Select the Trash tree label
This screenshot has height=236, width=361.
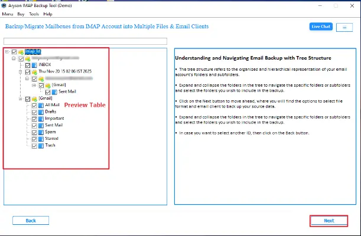(x=50, y=145)
